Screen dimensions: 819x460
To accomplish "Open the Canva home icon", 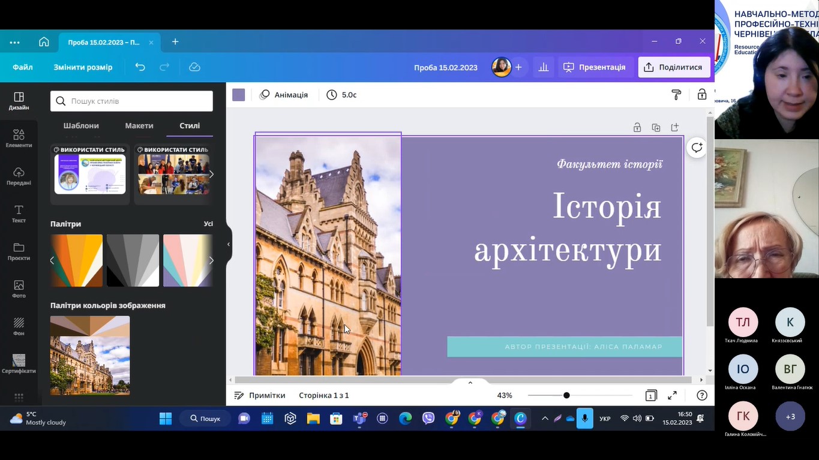I will (44, 42).
